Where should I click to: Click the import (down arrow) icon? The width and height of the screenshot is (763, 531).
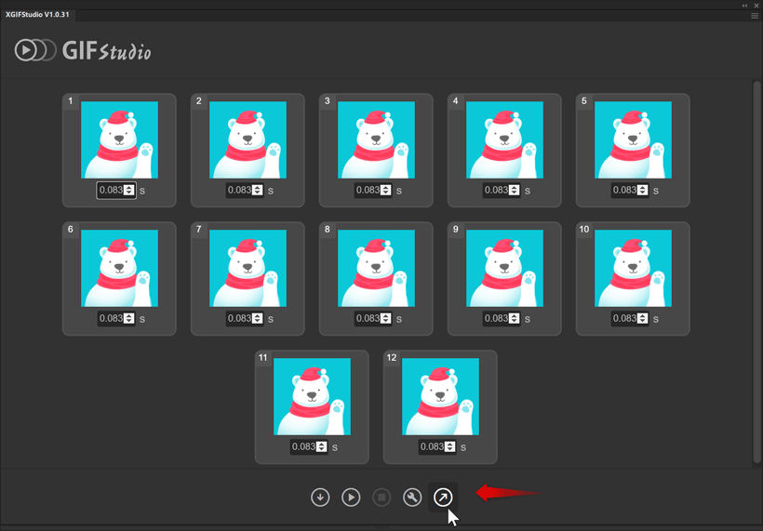coord(320,497)
